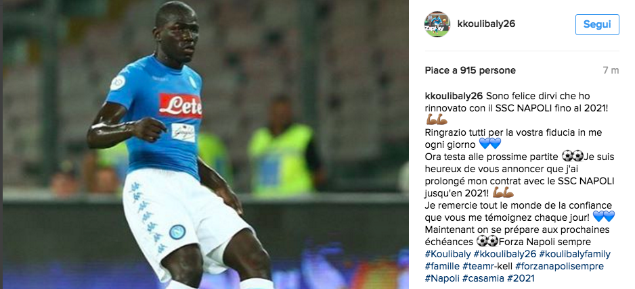635x289 pixels.
Task: Click the Segui follow button
Action: [597, 24]
